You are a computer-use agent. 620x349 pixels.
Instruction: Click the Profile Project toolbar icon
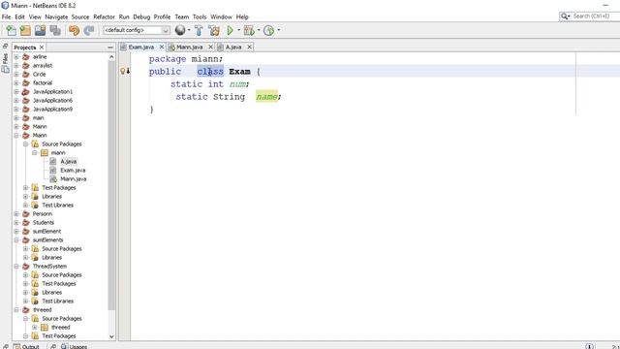268,30
